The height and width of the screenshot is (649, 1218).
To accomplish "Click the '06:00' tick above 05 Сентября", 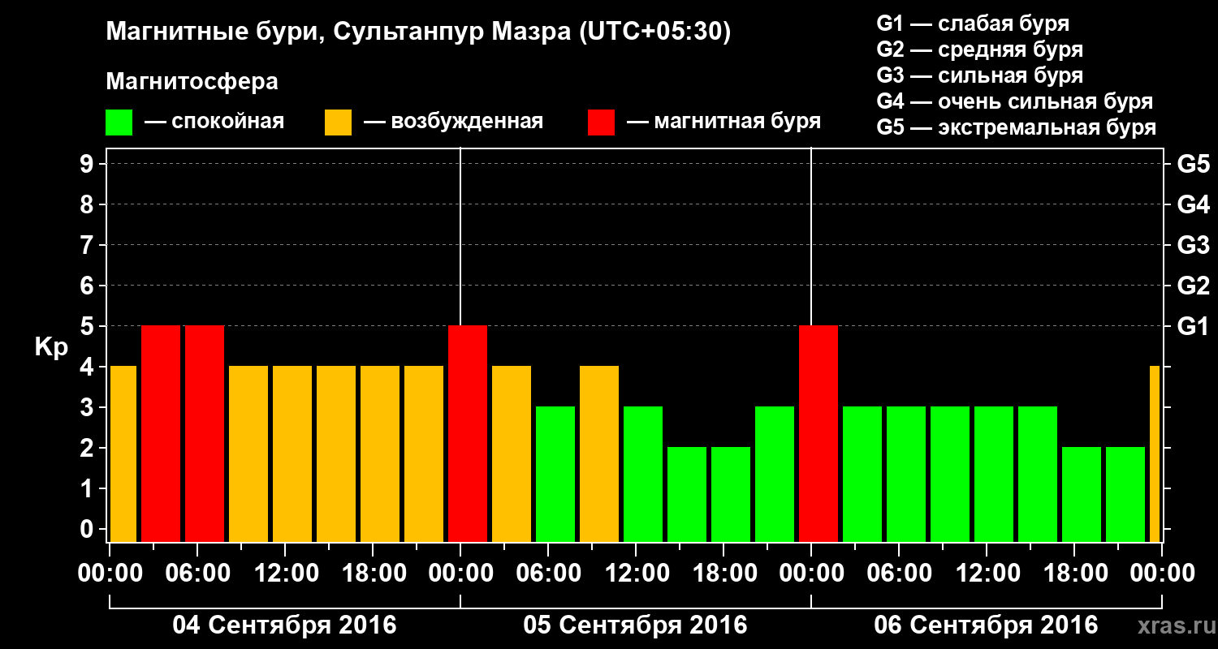I will coord(548,573).
